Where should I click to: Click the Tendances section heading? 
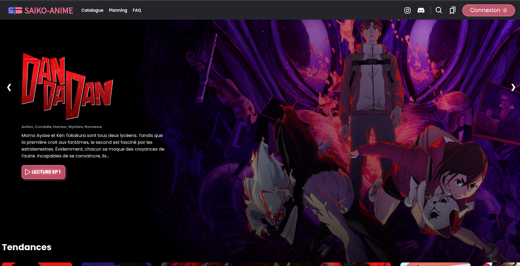click(27, 247)
